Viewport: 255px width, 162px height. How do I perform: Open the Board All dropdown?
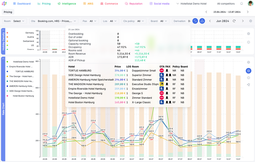pos(159,21)
